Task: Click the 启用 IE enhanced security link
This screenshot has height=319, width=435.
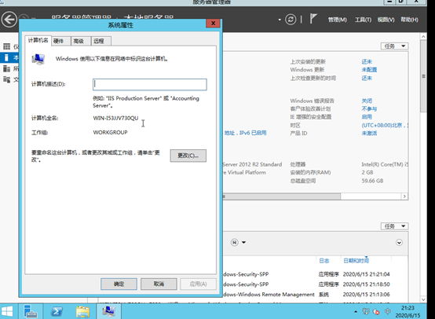Action: pyautogui.click(x=367, y=117)
